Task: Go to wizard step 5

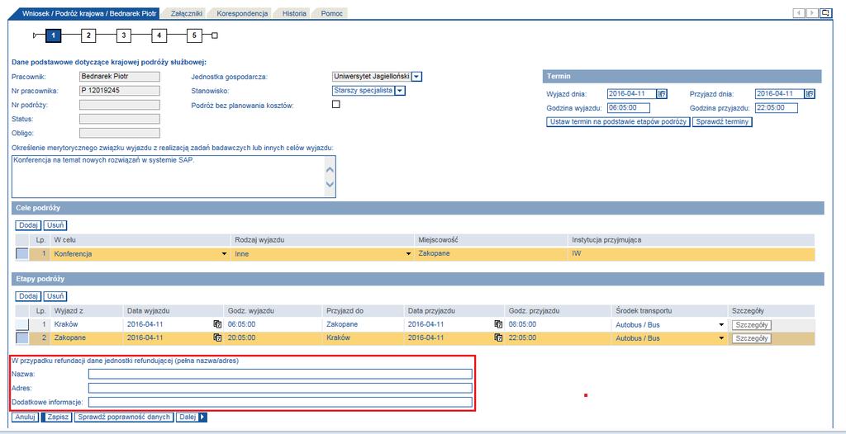Action: click(194, 35)
